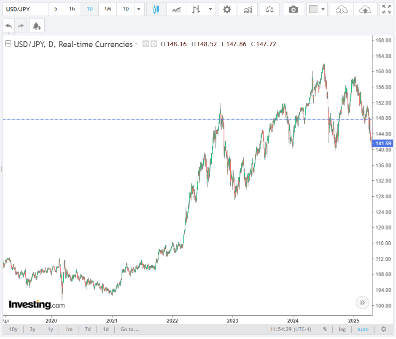
Task: Toggle fullscreen mode icon
Action: point(386,10)
